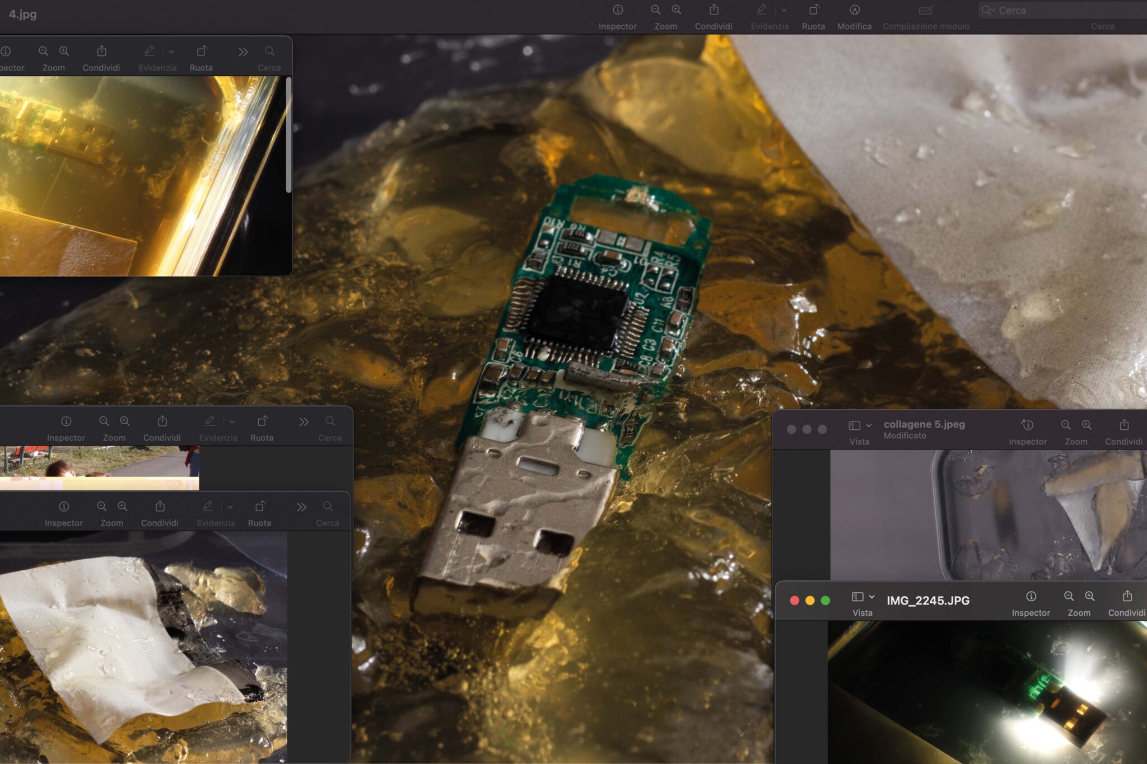Image resolution: width=1147 pixels, height=764 pixels.
Task: Open Modifica markup tools in top toolbar
Action: click(x=854, y=10)
